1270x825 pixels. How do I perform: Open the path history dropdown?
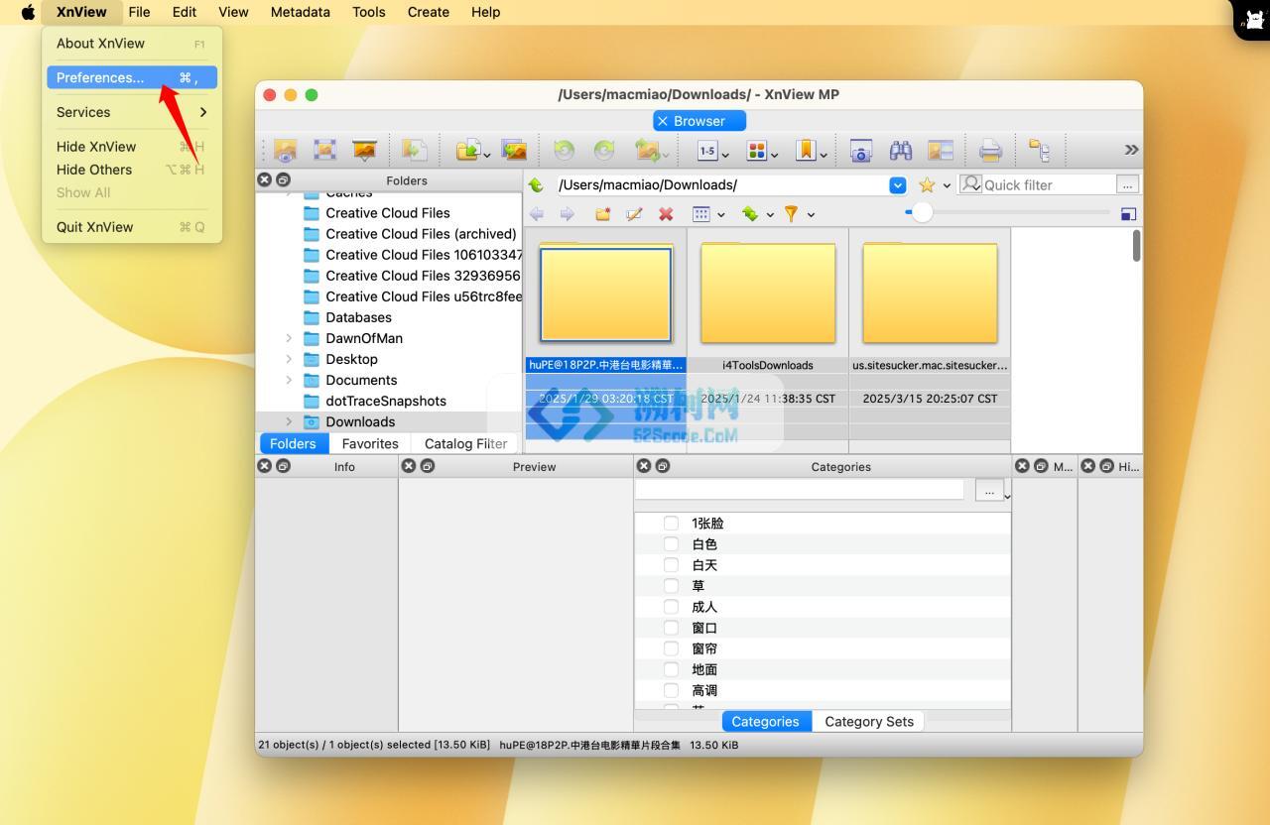coord(898,185)
